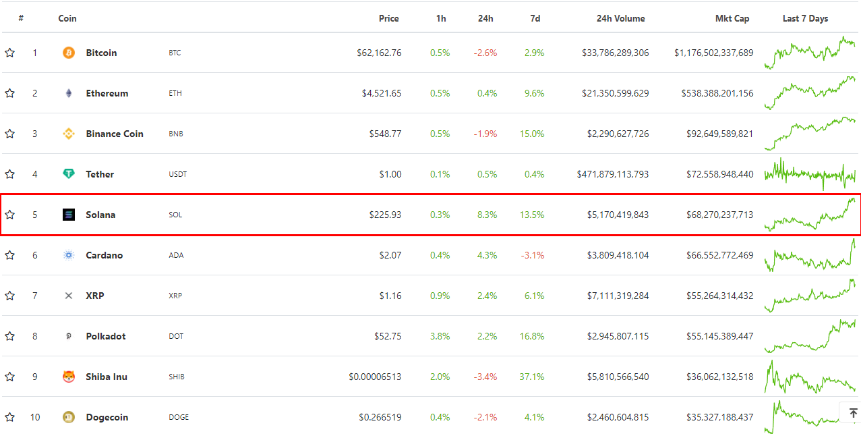The height and width of the screenshot is (436, 861).
Task: Sort by 24h Volume header
Action: [621, 18]
